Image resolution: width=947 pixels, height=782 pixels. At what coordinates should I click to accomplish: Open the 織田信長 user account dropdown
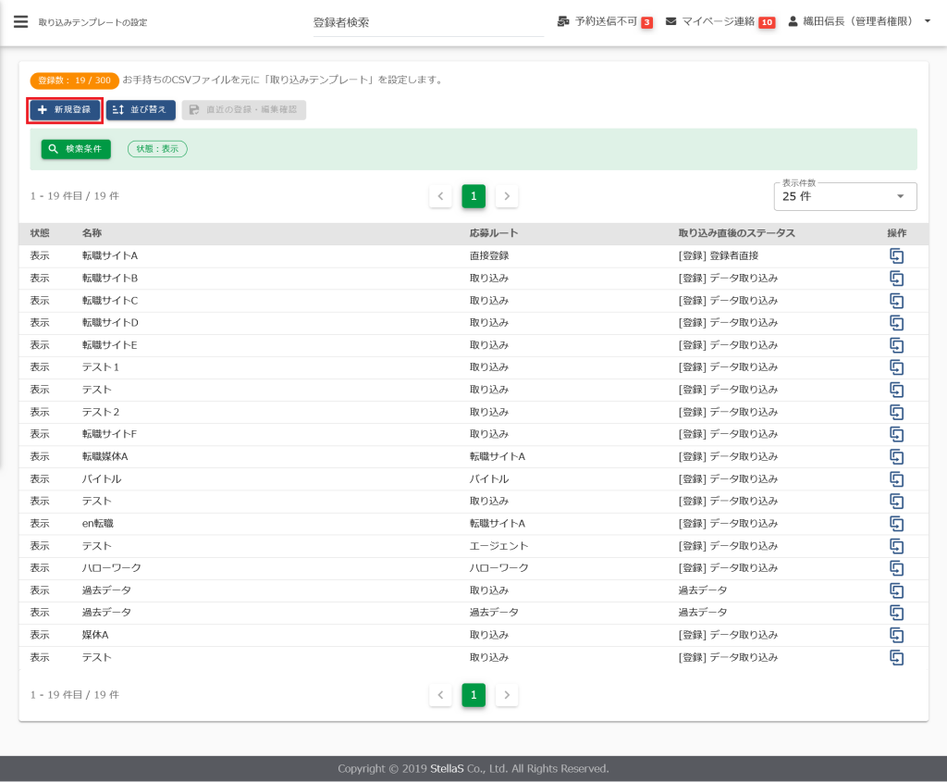859,21
